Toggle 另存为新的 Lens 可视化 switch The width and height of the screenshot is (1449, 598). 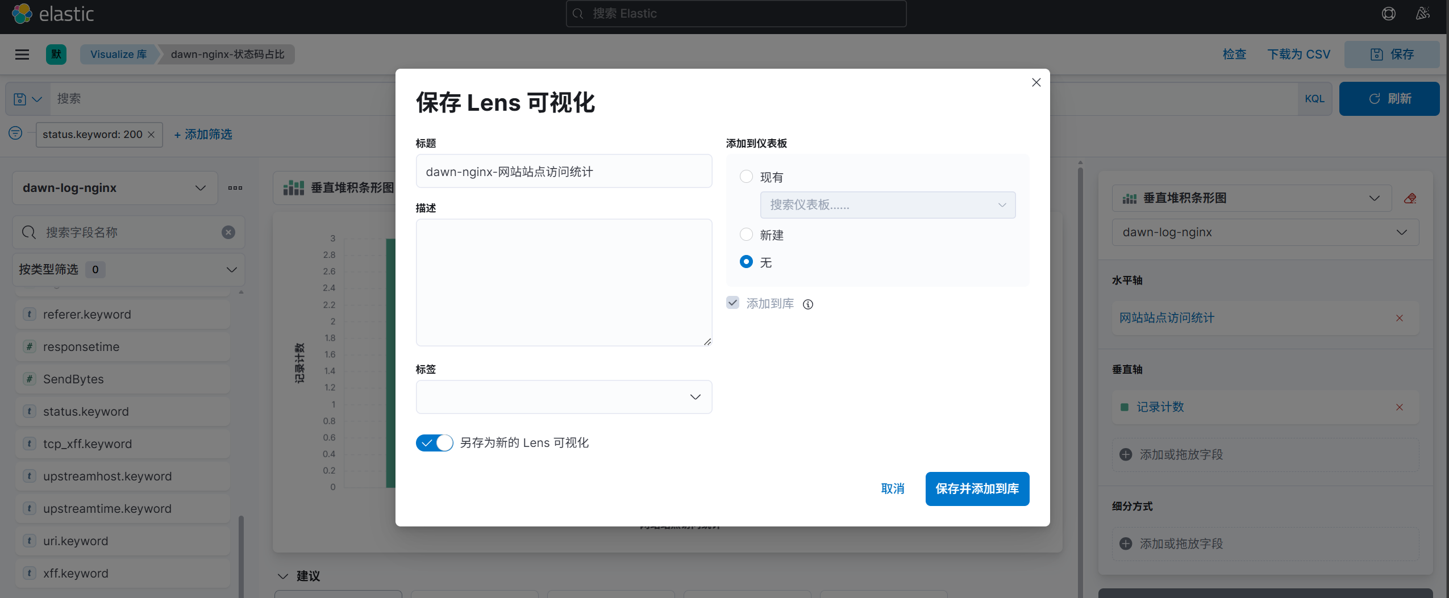(435, 443)
